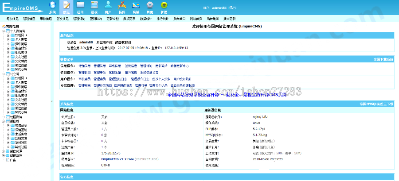Viewport: 399px width, 181px height.
Task: Open the 栏目 folder icon in top navigation
Action: pos(80,5)
